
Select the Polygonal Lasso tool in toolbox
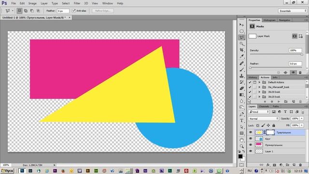pos(241,37)
